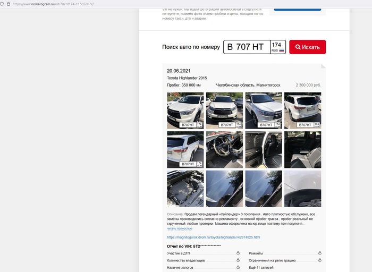Click the Наличие залогов label
This screenshot has width=372, height=272.
(x=180, y=268)
